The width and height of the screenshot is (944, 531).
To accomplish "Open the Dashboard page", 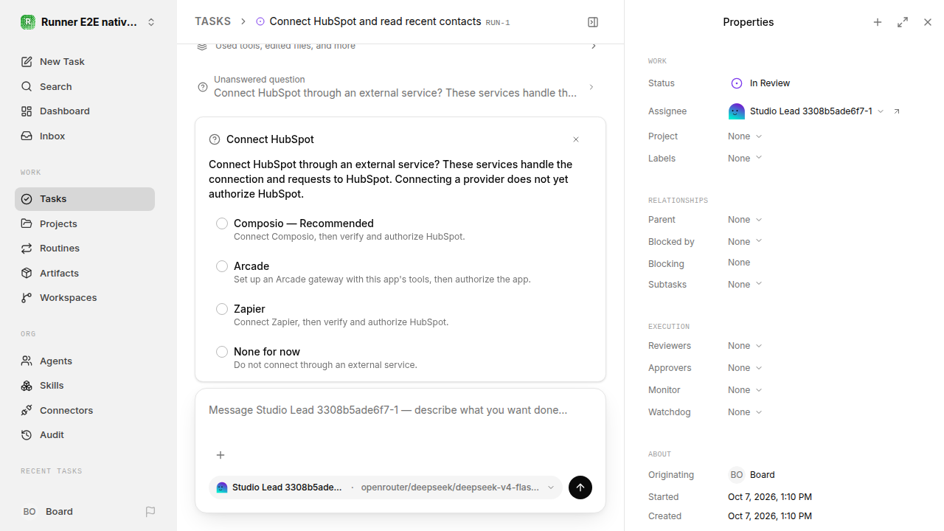I will pyautogui.click(x=85, y=111).
